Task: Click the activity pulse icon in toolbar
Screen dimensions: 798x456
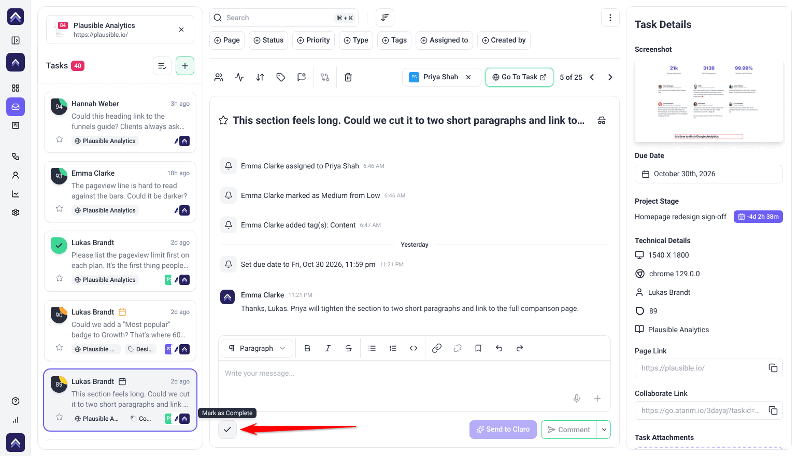Action: point(239,77)
